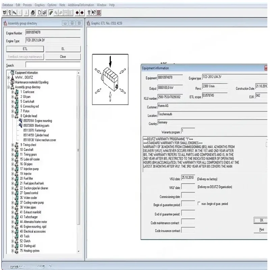270x270 pixels.
Task: Click the red left arrow toolbar icon
Action: [77, 12]
